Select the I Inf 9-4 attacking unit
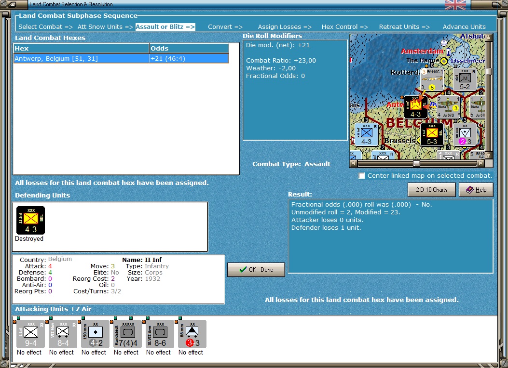 pyautogui.click(x=30, y=334)
